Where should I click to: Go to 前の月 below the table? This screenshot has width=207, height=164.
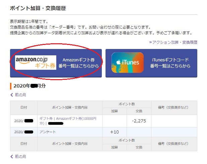pos(20,157)
